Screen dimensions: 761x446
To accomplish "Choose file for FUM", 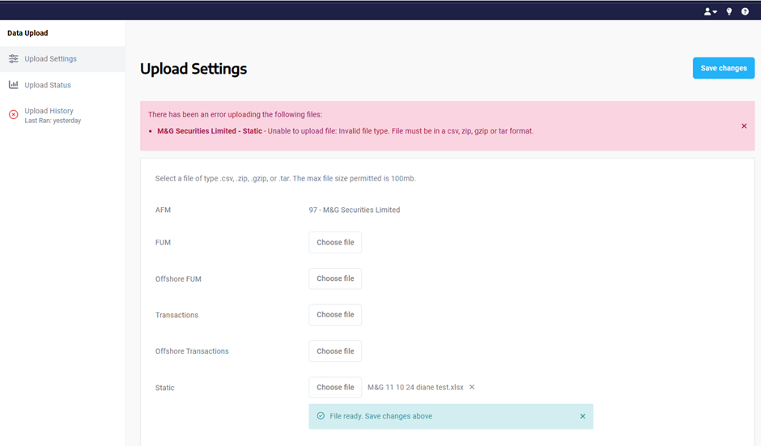I will click(335, 242).
